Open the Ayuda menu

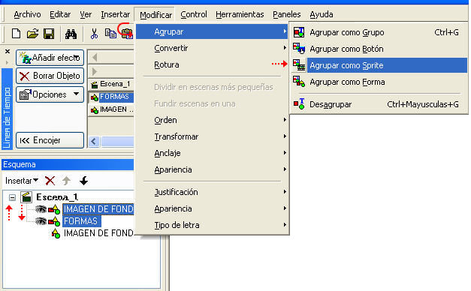[321, 14]
